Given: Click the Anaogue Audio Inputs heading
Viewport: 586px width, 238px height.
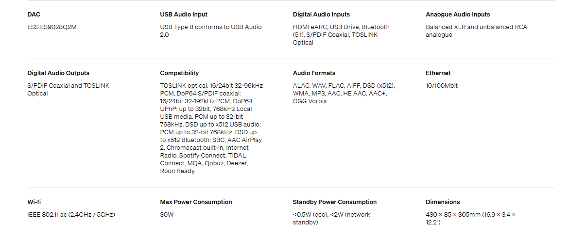Looking at the screenshot, I should (x=458, y=15).
